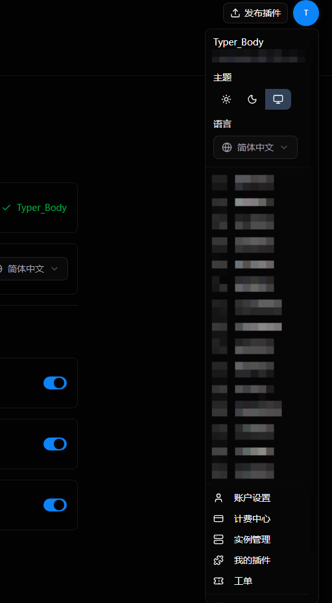
Task: Open 工单 tickets menu entry
Action: point(257,581)
